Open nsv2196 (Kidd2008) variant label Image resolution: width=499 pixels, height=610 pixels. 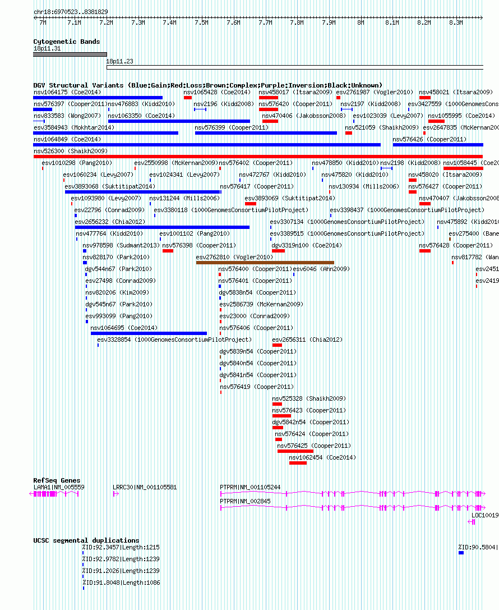pyautogui.click(x=224, y=104)
